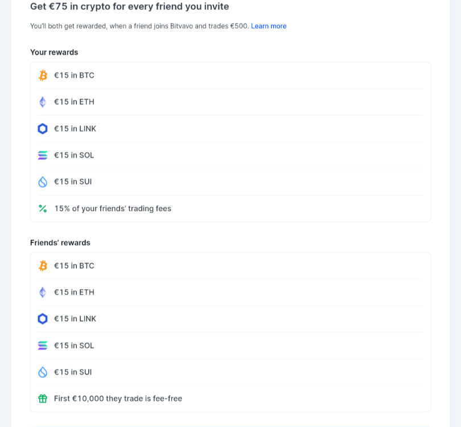The height and width of the screenshot is (427, 461).
Task: Click the Solana icon in Your rewards
Action: point(43,155)
